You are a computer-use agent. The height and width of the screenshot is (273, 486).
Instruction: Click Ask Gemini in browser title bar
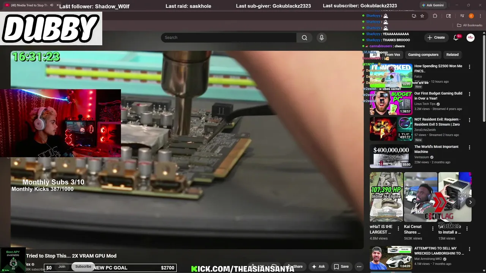click(x=432, y=5)
